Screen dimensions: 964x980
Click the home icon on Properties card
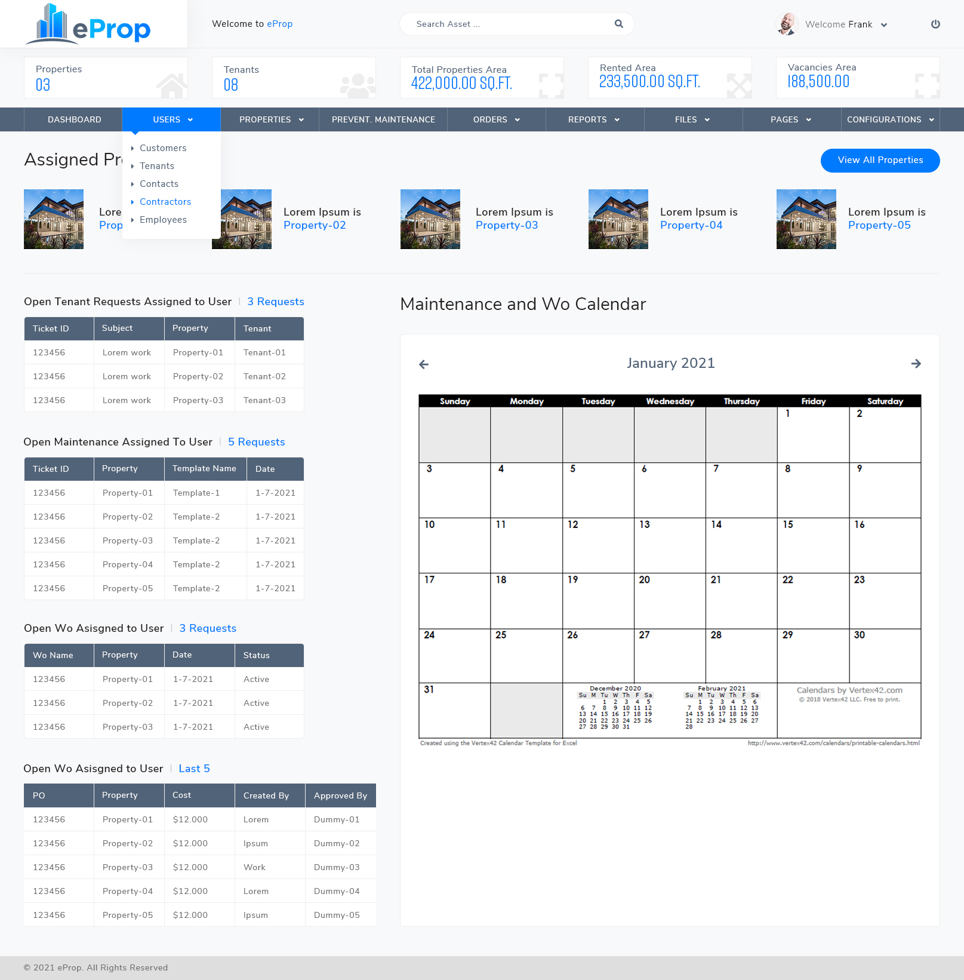pos(173,86)
